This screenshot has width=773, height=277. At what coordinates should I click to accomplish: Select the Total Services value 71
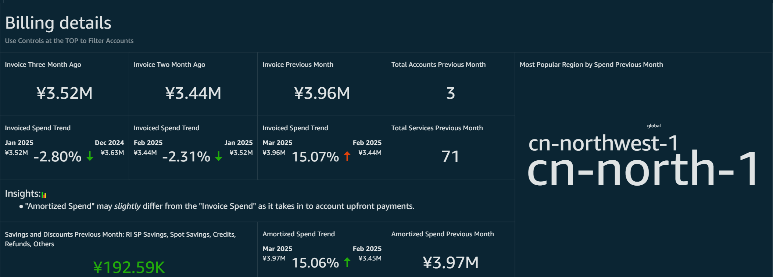pyautogui.click(x=451, y=157)
